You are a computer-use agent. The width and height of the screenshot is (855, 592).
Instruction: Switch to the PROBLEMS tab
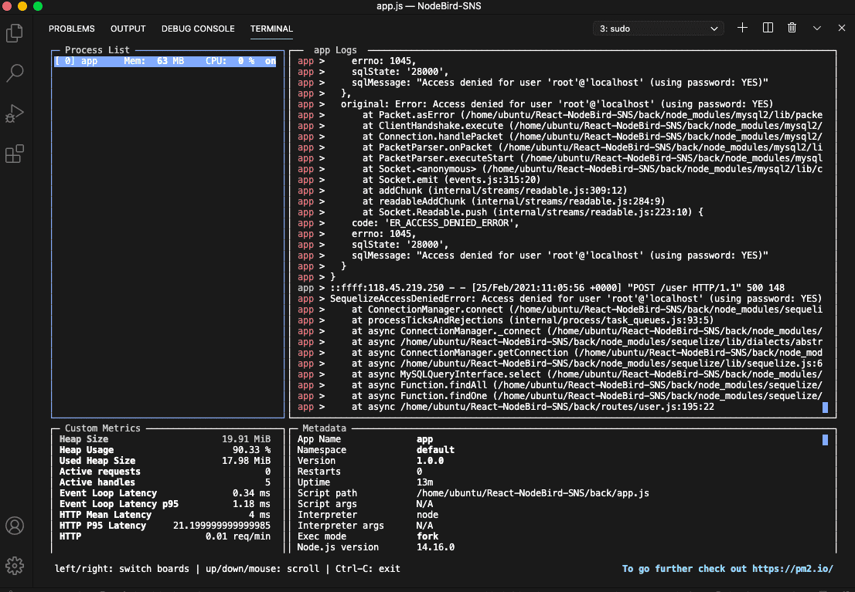[72, 29]
